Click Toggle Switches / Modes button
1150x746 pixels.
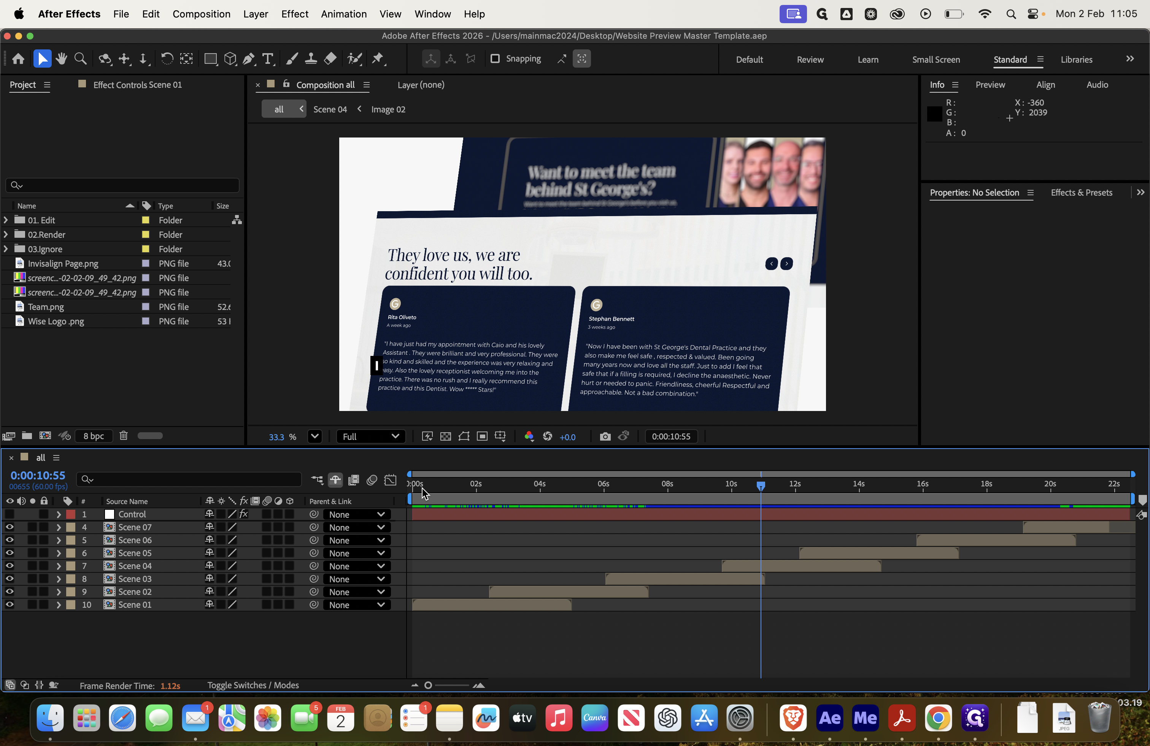point(253,685)
